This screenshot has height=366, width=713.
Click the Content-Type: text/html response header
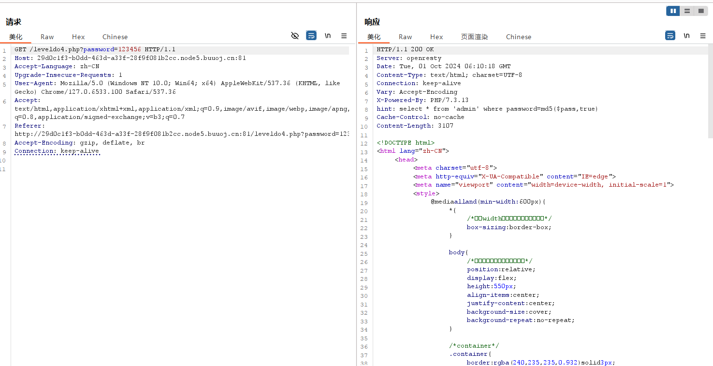449,75
